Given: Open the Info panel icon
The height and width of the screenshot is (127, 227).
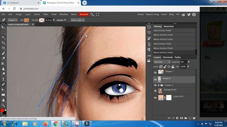Looking at the screenshot, I should [x=149, y=27].
